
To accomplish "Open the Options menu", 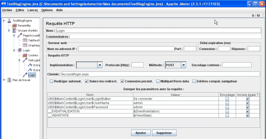I will [47, 10].
